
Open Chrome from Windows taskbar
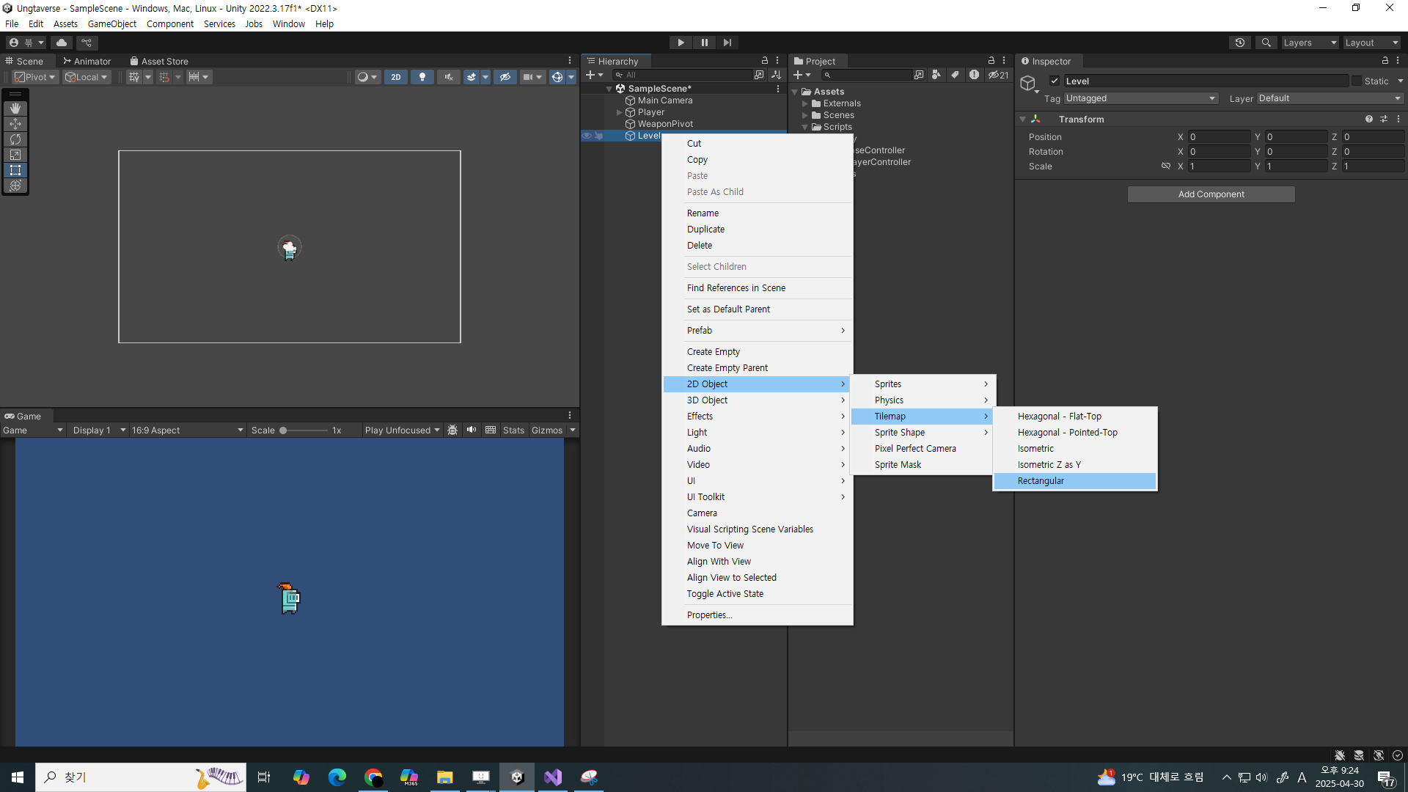[373, 777]
